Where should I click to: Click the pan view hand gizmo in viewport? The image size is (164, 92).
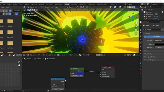click(x=136, y=27)
